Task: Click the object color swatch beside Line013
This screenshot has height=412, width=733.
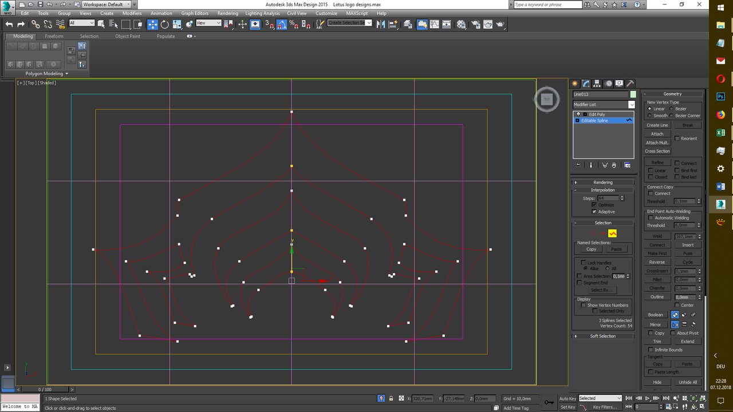Action: tap(633, 94)
